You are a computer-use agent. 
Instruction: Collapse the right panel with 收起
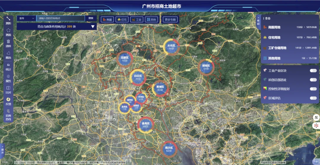pos(258,21)
